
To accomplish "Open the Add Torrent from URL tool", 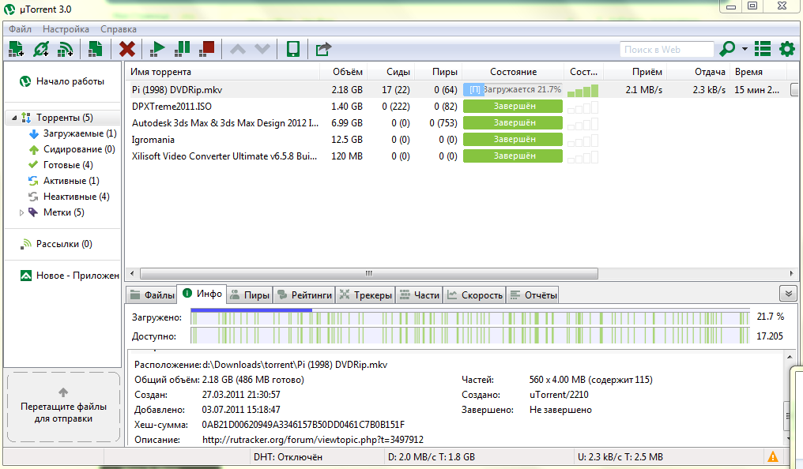I will coord(41,48).
